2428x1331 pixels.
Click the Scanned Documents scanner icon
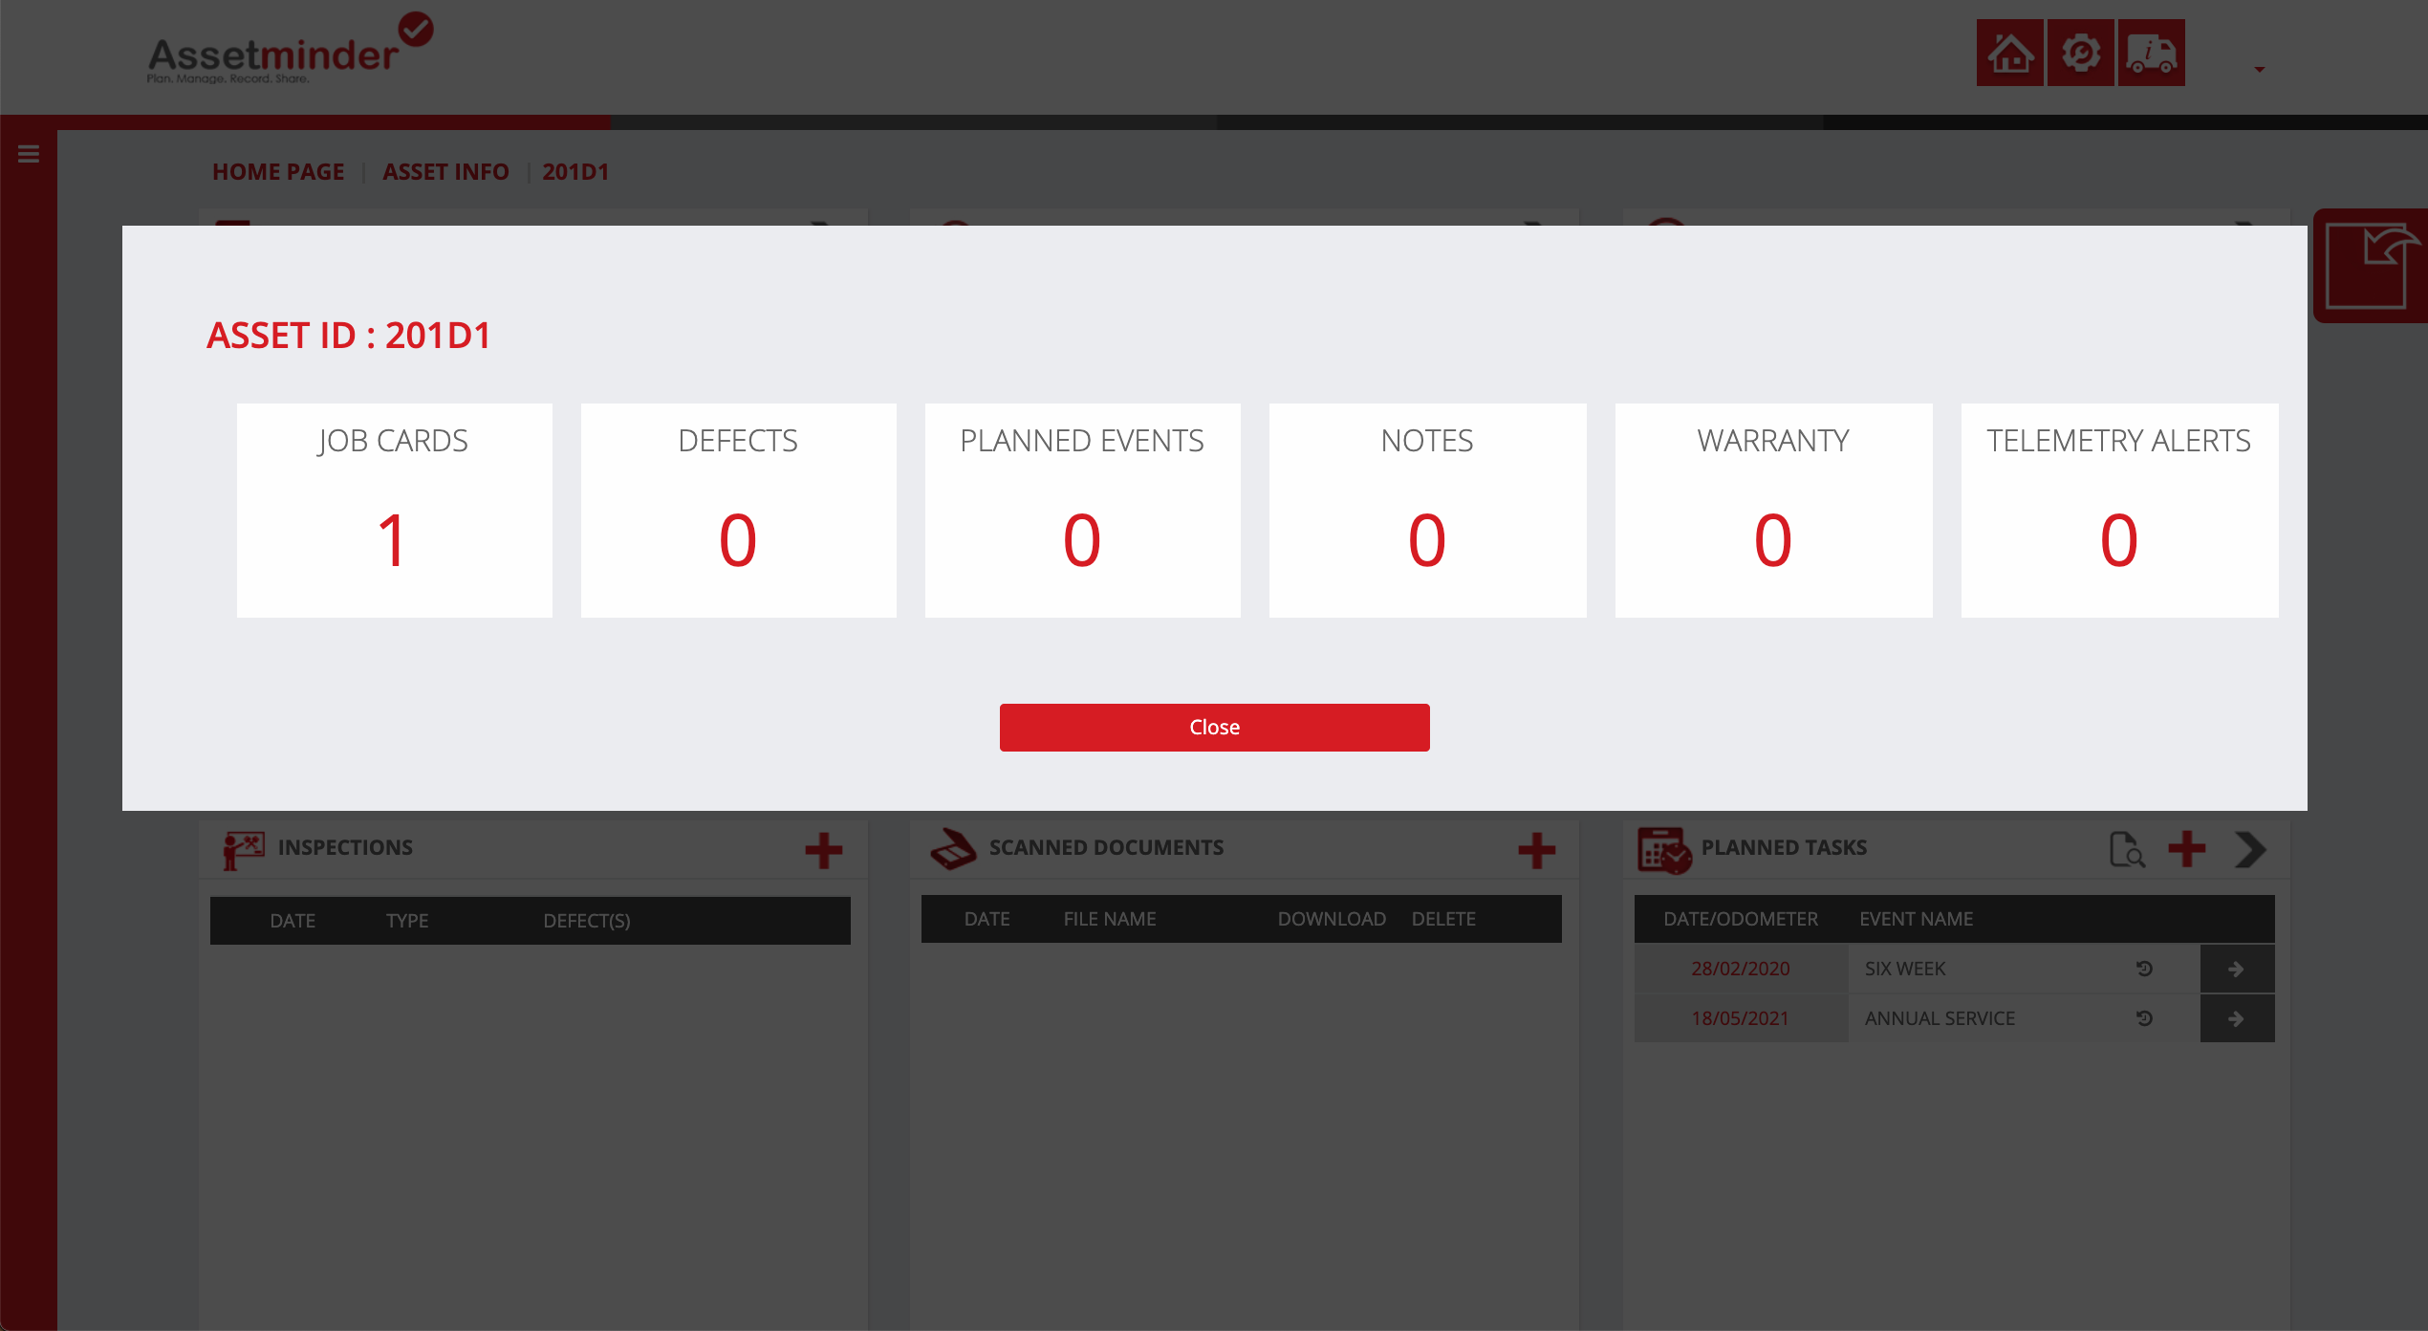click(x=953, y=848)
